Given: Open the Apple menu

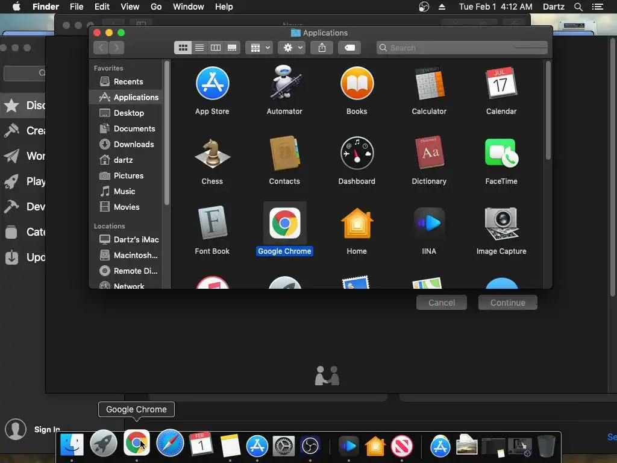Looking at the screenshot, I should [x=16, y=7].
